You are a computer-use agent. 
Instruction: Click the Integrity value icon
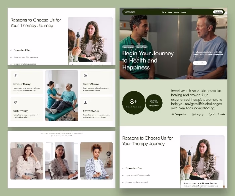point(193,115)
